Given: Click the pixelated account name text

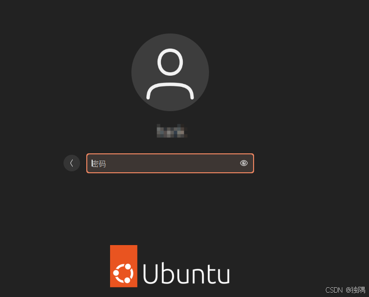Looking at the screenshot, I should click(172, 131).
